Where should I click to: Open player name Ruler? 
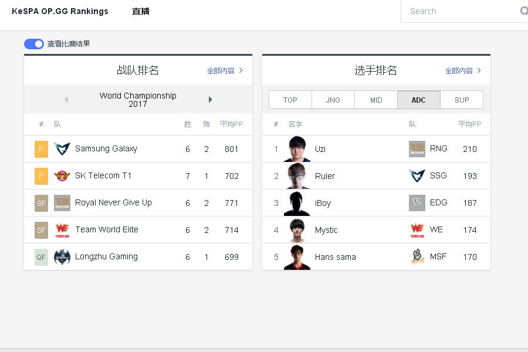click(x=324, y=176)
